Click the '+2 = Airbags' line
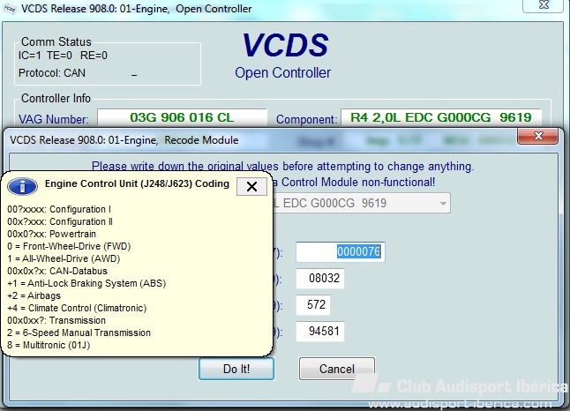Viewport: 570px width, 411px height. [x=34, y=295]
